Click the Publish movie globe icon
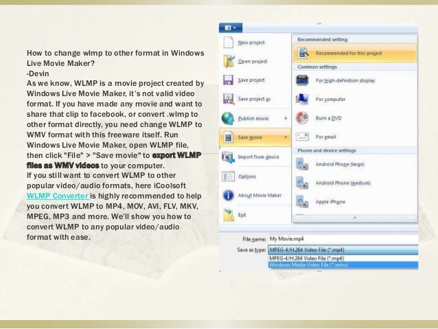Viewport: 438px width, 329px height. point(228,118)
